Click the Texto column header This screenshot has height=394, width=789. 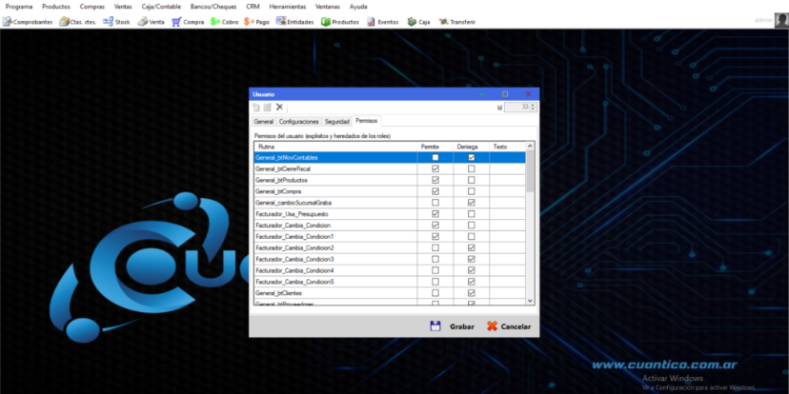[507, 147]
